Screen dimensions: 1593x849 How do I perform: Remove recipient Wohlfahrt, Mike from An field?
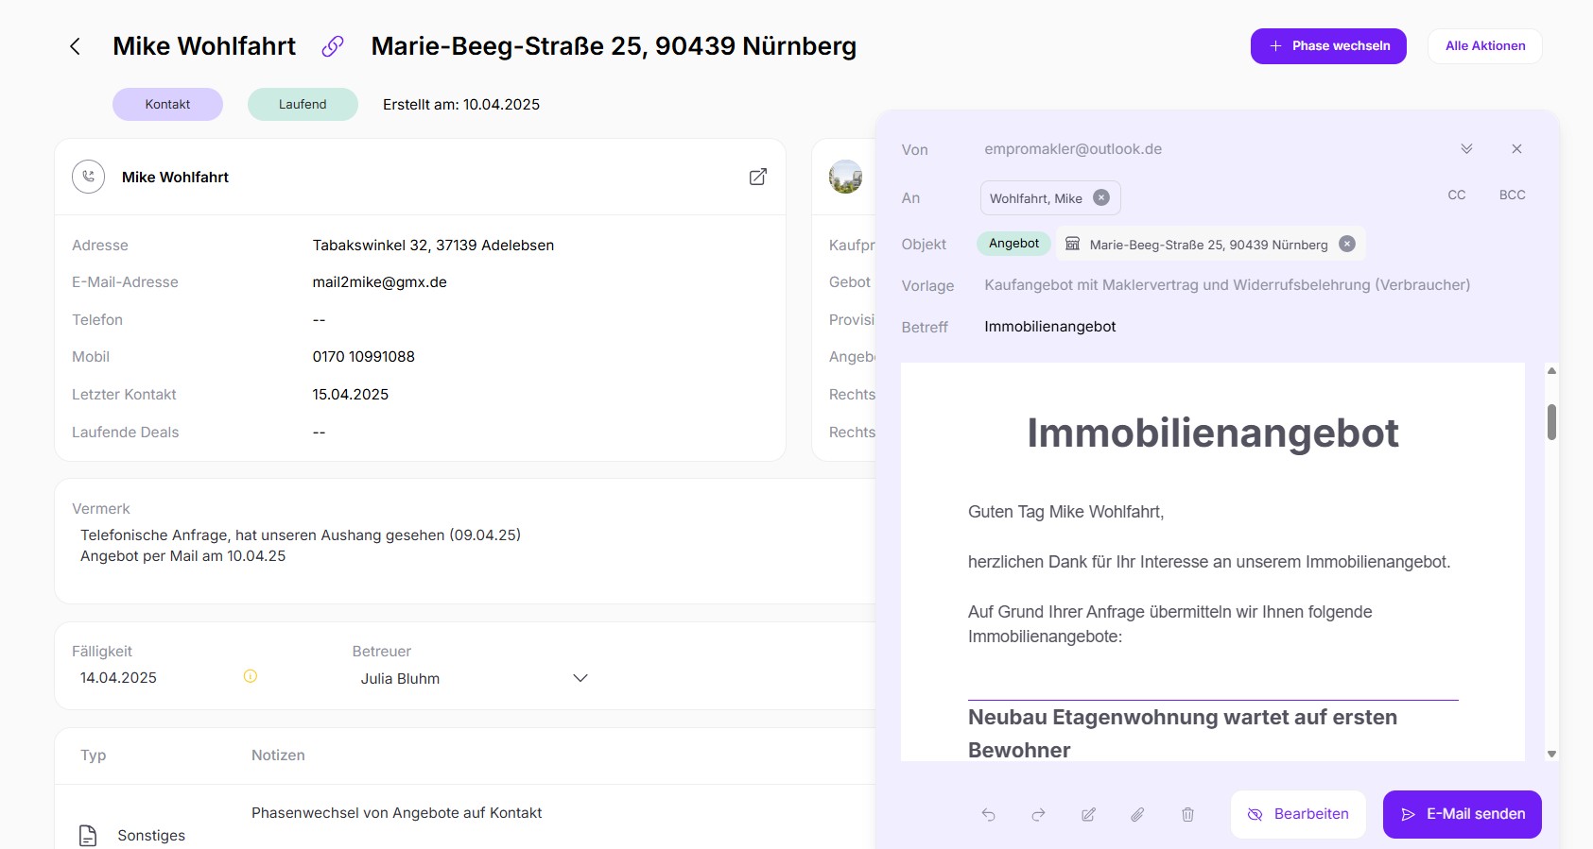1101,197
